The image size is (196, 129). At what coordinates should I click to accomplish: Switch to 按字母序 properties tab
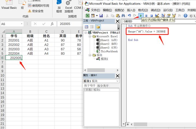(90, 86)
